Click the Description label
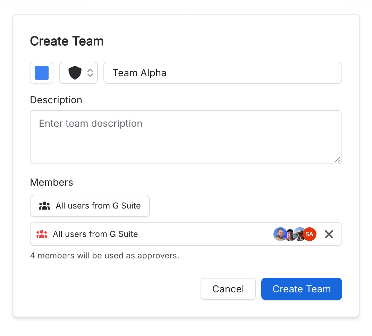This screenshot has width=372, height=336. tap(56, 100)
